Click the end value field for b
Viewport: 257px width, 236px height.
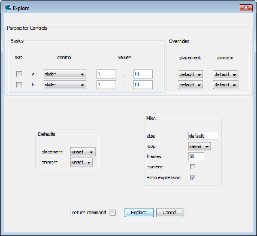coord(143,85)
